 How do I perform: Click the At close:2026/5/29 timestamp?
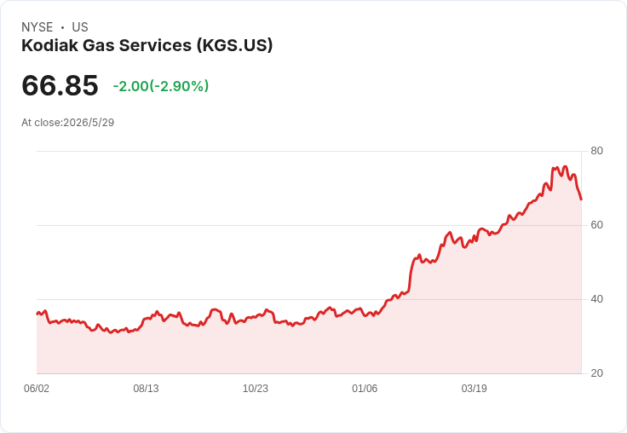point(68,123)
